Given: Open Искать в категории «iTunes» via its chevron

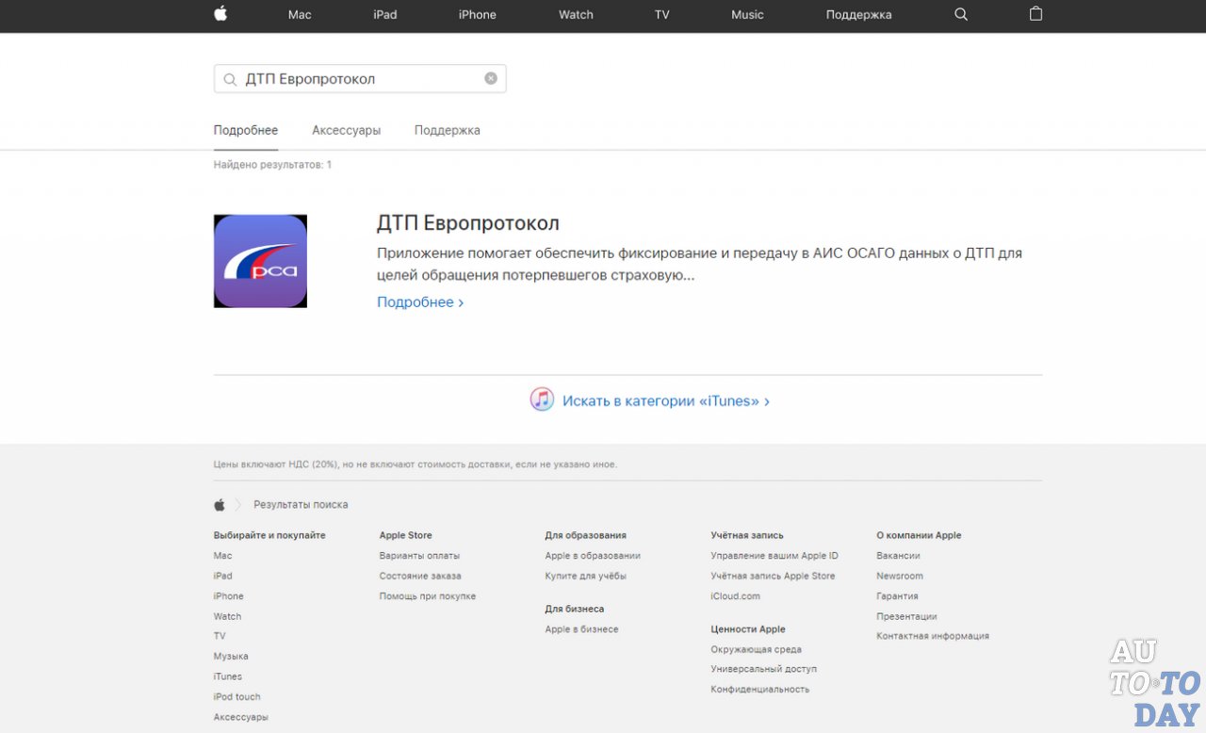Looking at the screenshot, I should coord(766,400).
